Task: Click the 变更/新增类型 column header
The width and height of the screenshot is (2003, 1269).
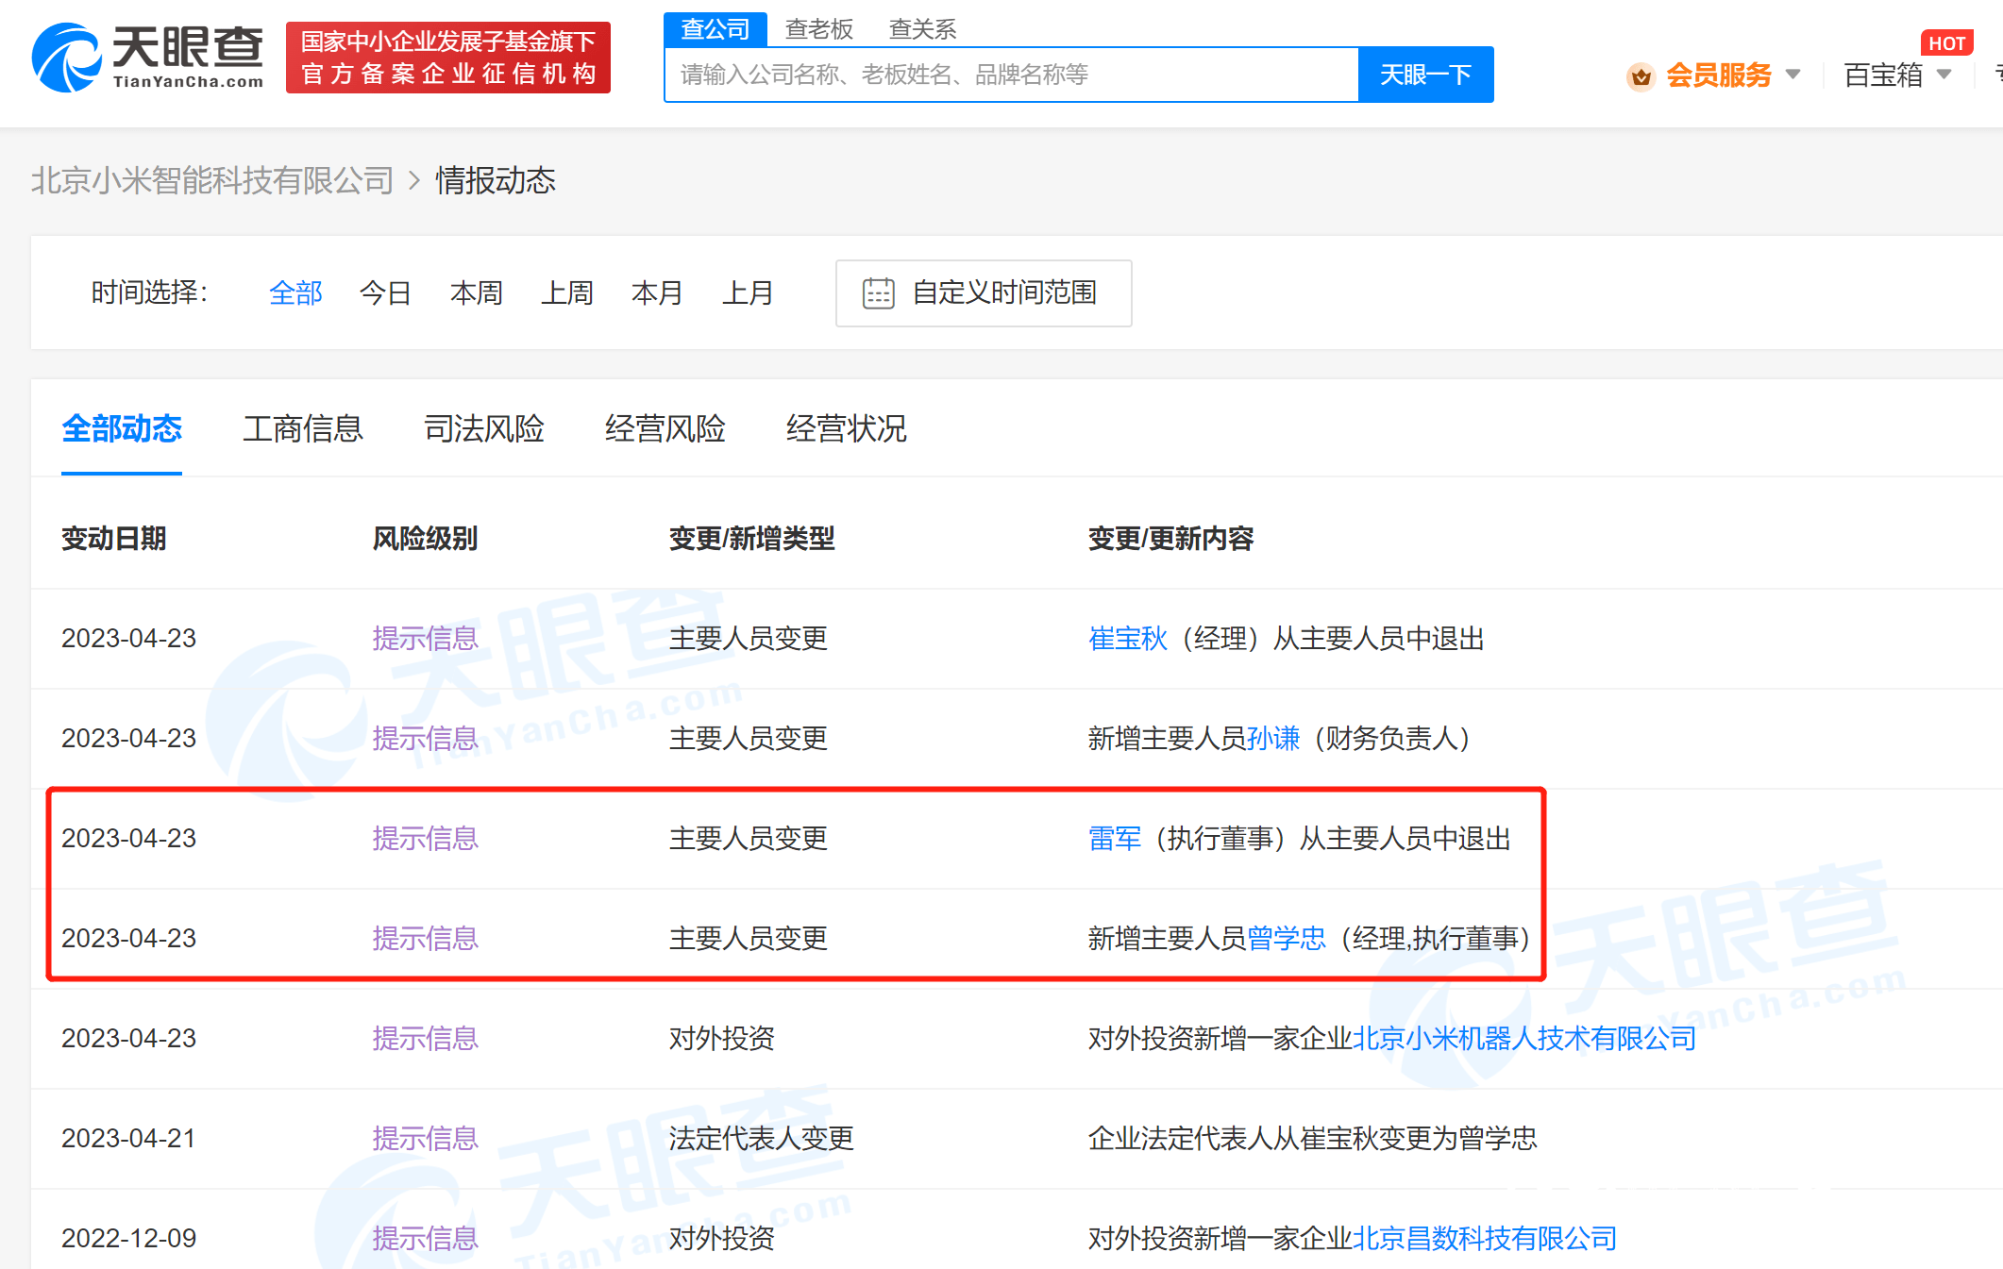Action: coord(752,539)
